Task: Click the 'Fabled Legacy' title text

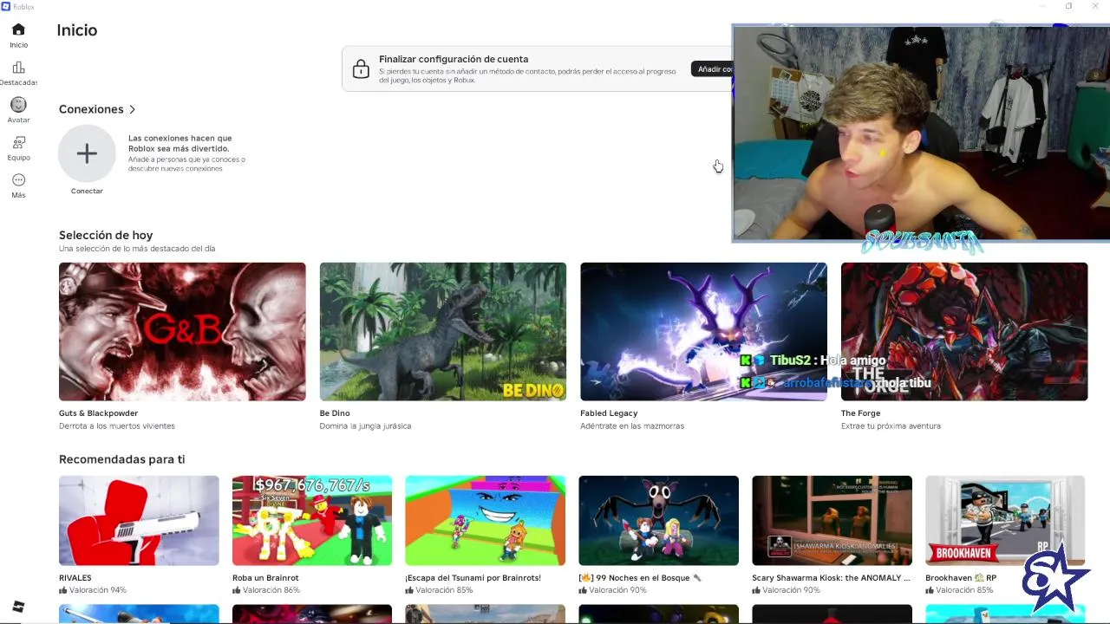Action: [x=609, y=413]
